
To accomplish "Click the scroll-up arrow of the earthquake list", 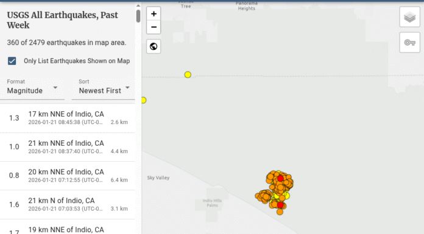I will tap(138, 5).
